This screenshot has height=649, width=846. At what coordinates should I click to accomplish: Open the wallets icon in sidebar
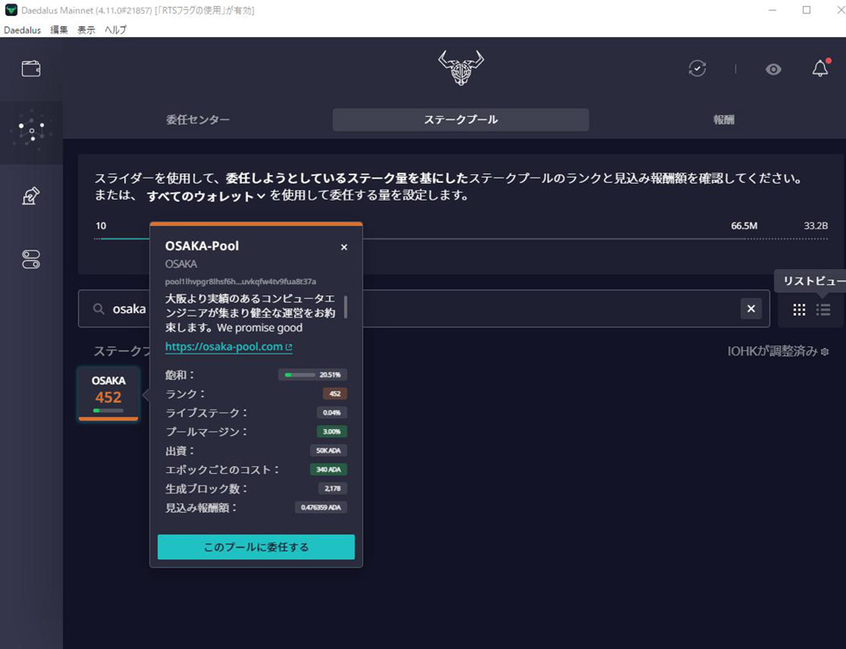[x=31, y=69]
